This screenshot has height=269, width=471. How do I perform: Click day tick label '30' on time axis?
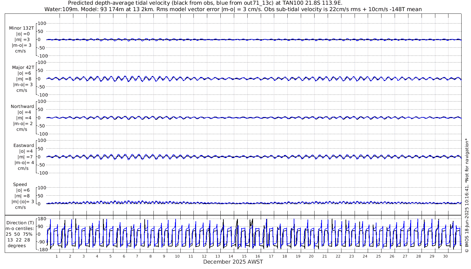(x=445, y=256)
